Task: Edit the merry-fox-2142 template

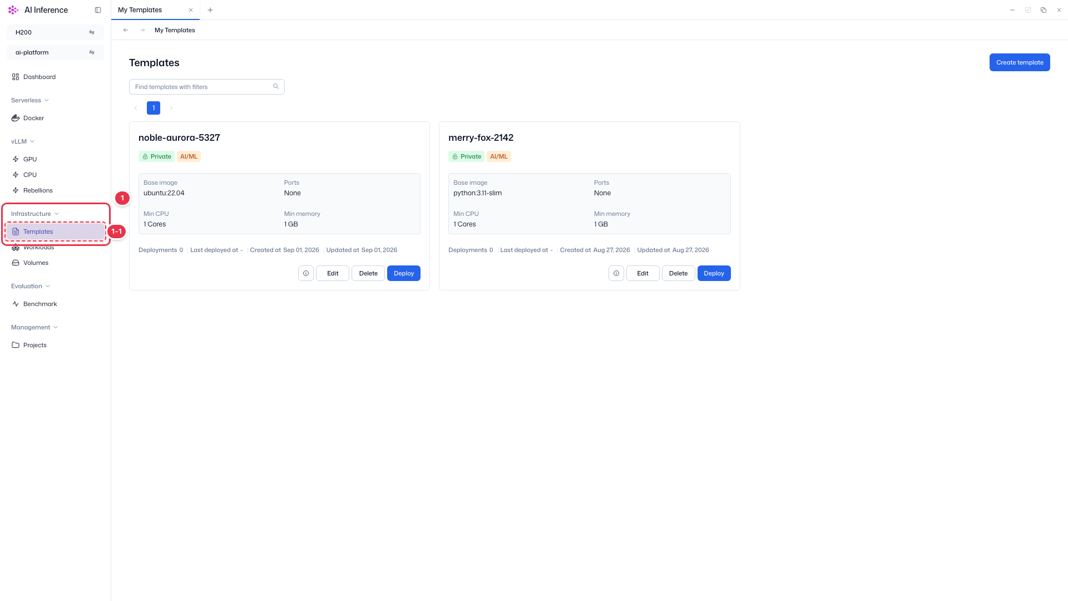Action: (x=643, y=273)
